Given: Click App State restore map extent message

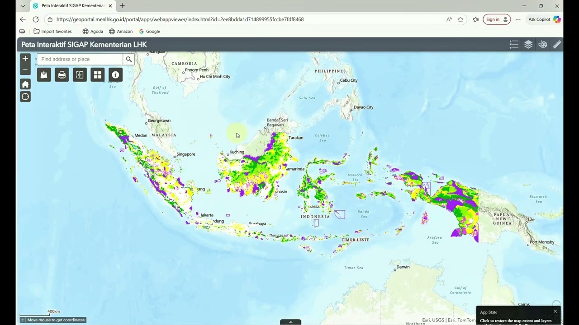Looking at the screenshot, I should [x=516, y=321].
